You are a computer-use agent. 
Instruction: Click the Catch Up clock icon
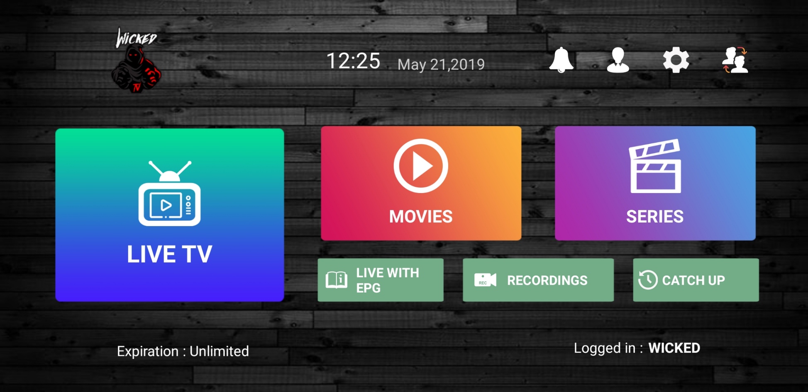(647, 280)
